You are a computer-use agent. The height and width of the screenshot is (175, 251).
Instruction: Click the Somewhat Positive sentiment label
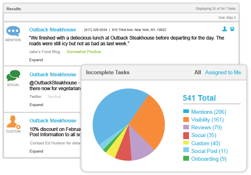pyautogui.click(x=84, y=52)
